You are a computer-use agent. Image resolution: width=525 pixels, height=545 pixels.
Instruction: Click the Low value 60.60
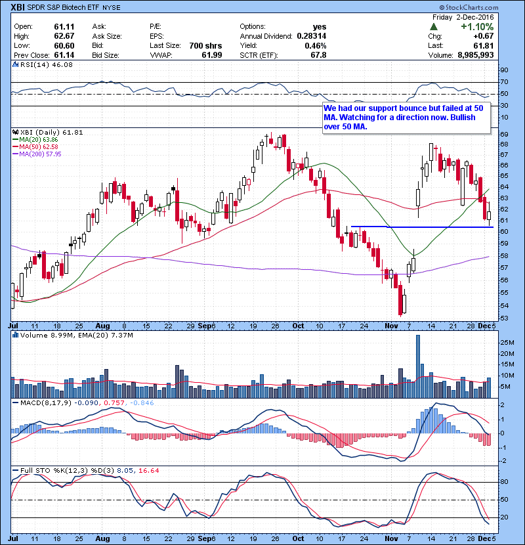[x=64, y=45]
